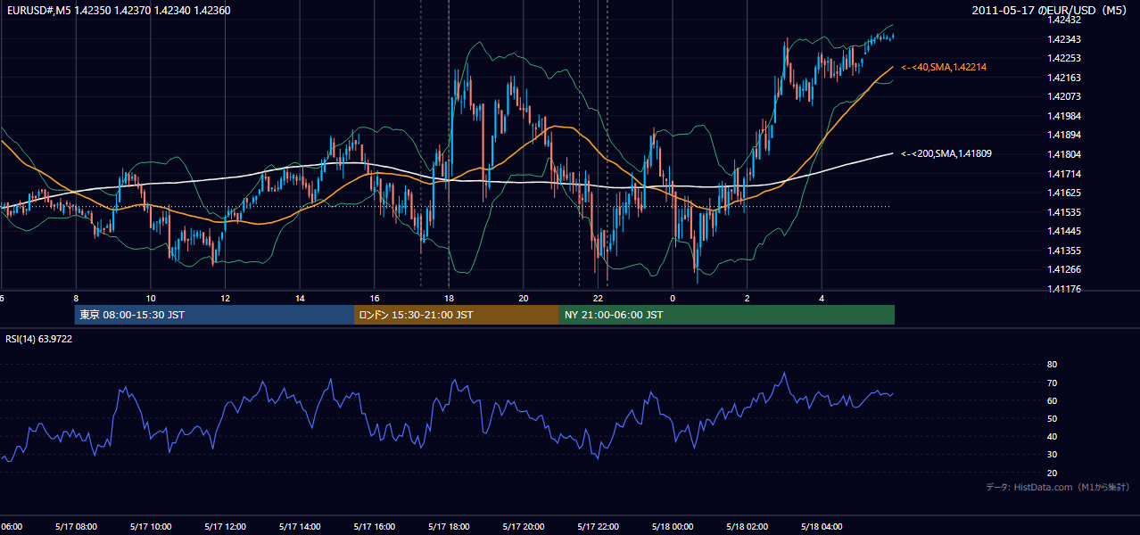The height and width of the screenshot is (535, 1140).
Task: Click price axis value 1.41984
Action: click(1065, 116)
